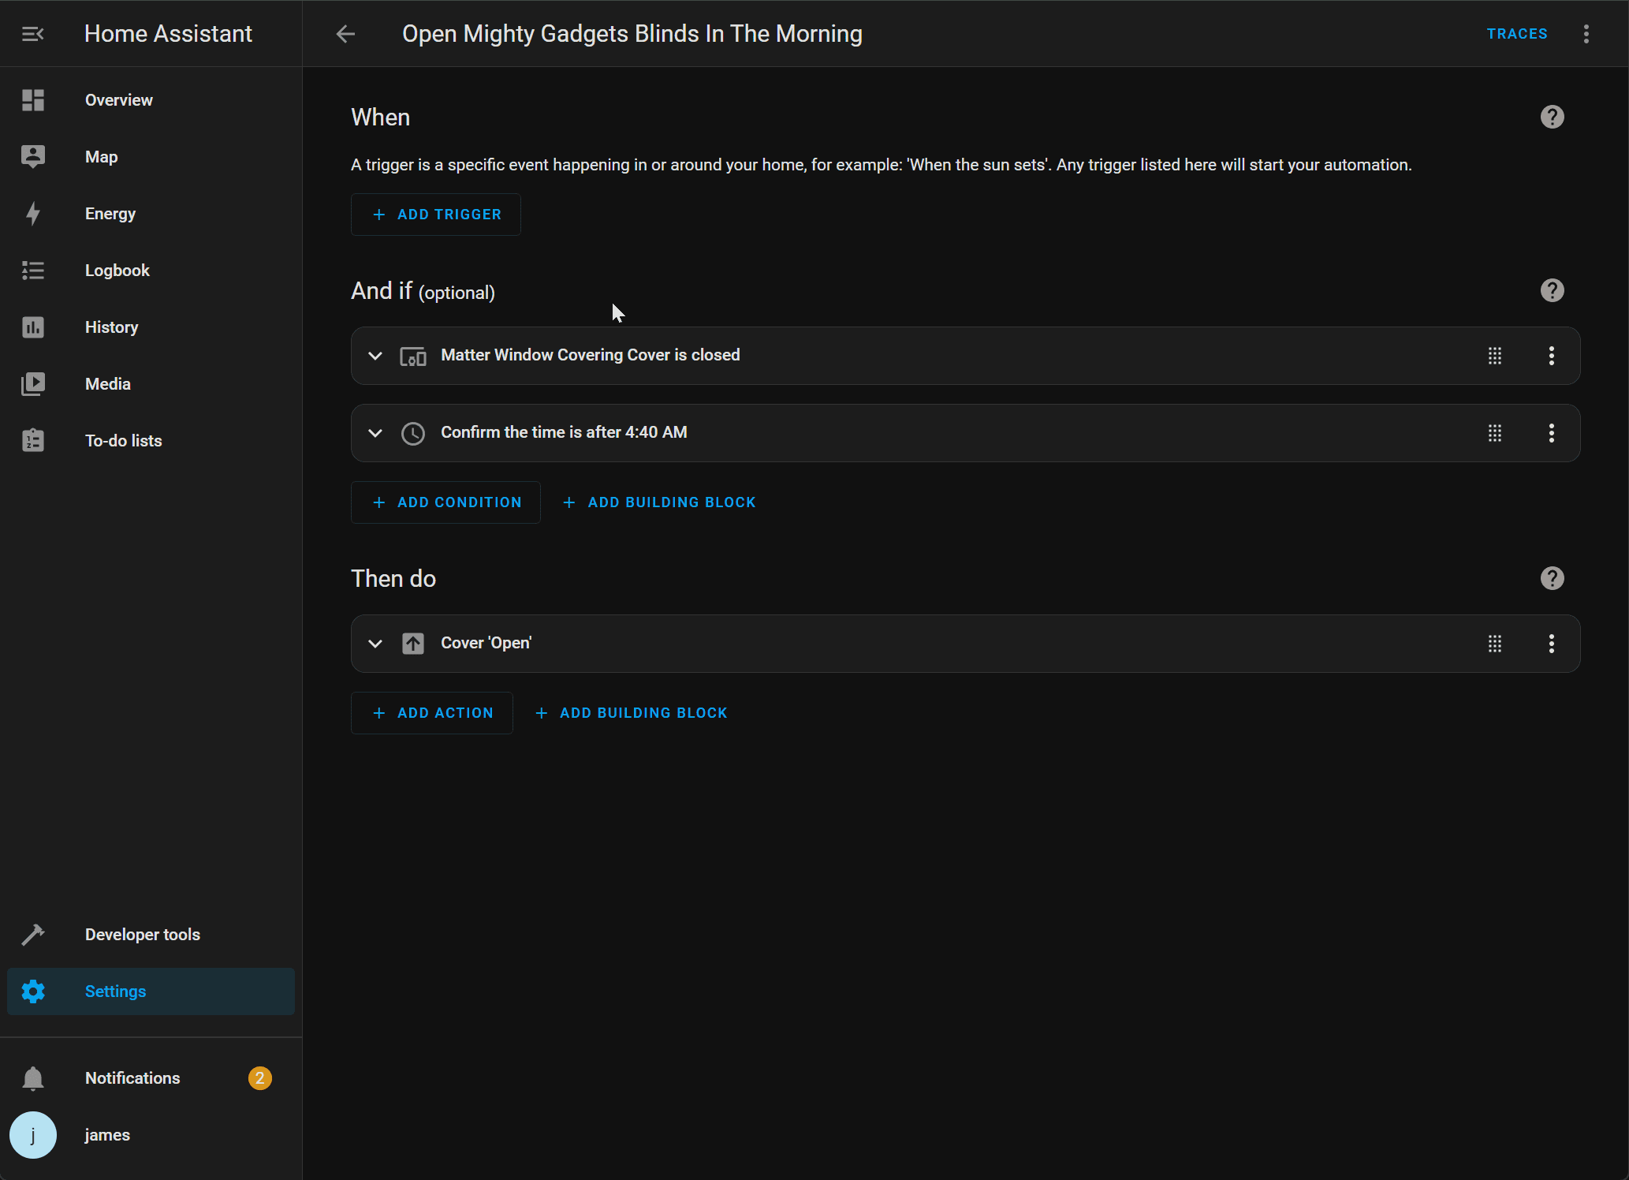1629x1180 pixels.
Task: Open Notifications bell in sidebar
Action: (33, 1078)
